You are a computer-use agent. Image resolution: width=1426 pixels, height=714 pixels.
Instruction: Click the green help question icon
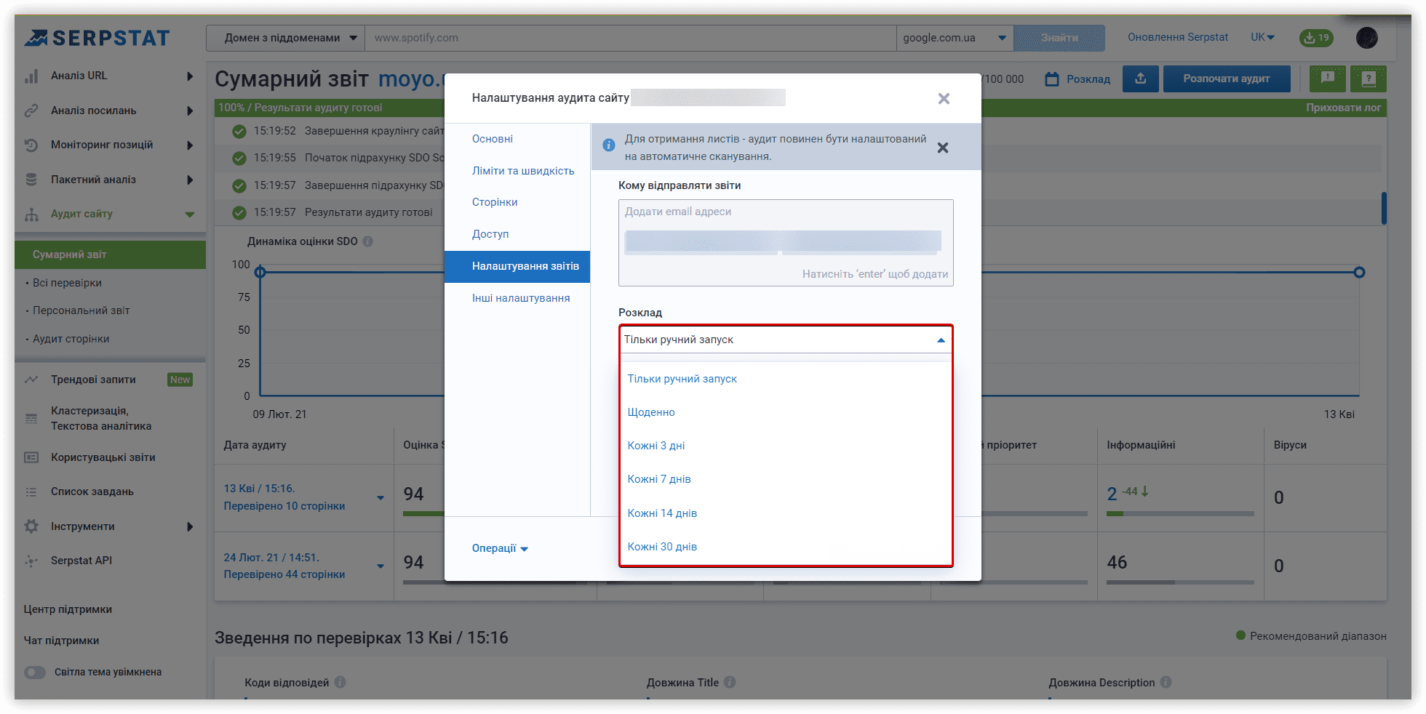pos(1369,79)
